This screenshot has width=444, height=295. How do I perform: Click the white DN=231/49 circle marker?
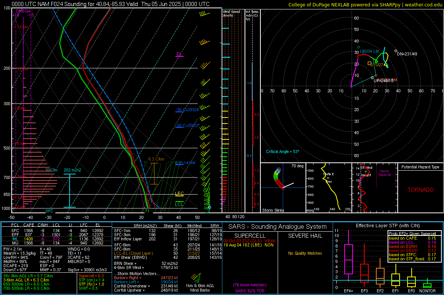(396, 51)
